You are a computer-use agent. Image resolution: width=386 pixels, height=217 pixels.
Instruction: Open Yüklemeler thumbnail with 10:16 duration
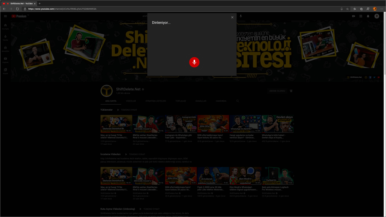(148, 124)
